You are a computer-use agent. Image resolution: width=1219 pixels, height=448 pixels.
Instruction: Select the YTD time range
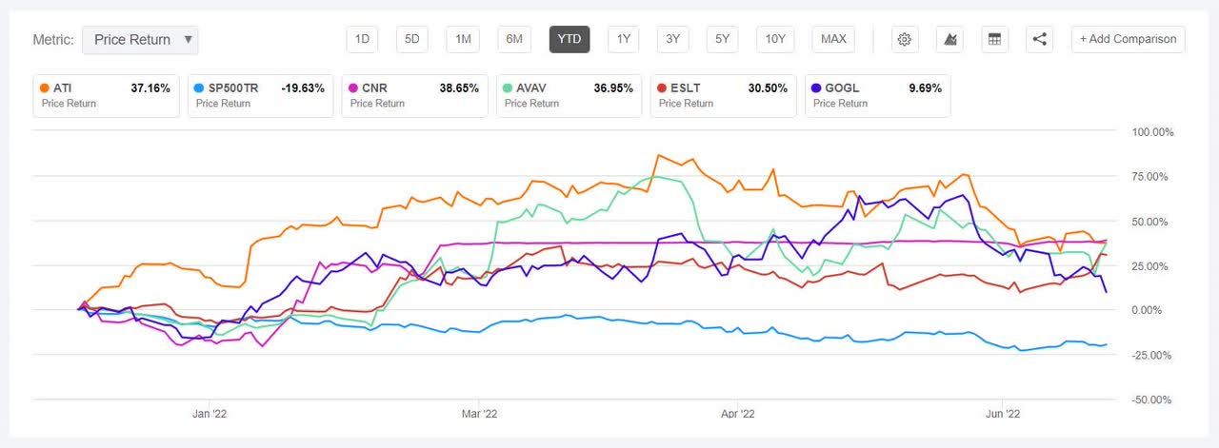point(570,39)
